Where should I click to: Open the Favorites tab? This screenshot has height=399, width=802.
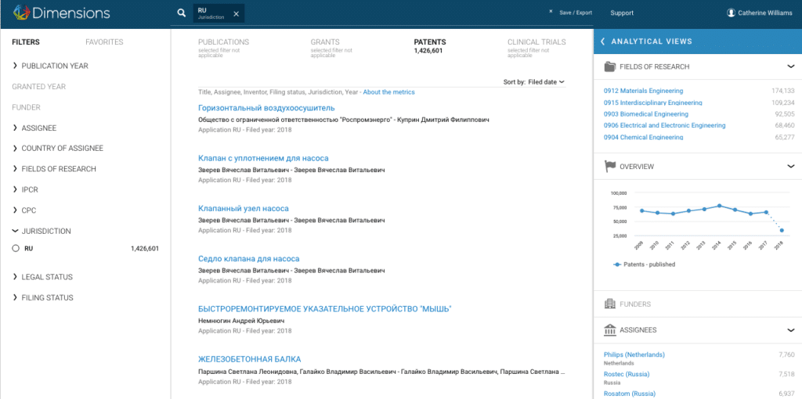point(104,42)
